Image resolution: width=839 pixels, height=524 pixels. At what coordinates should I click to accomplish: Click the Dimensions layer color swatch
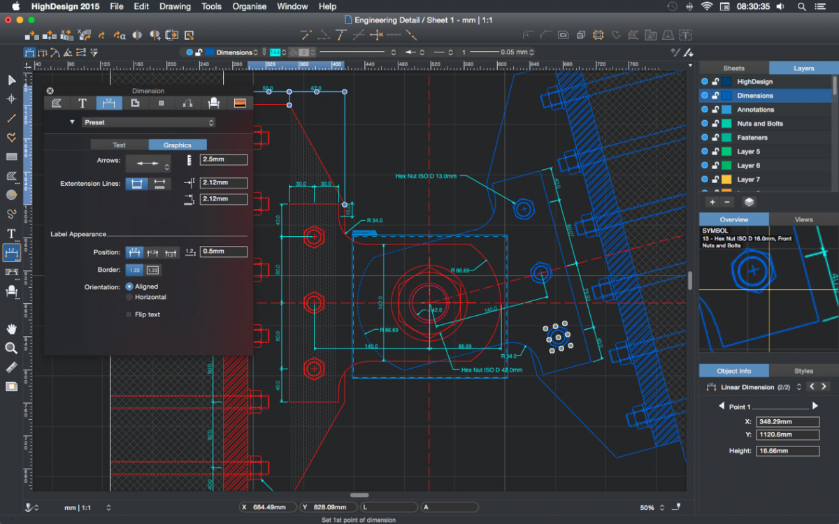[726, 96]
